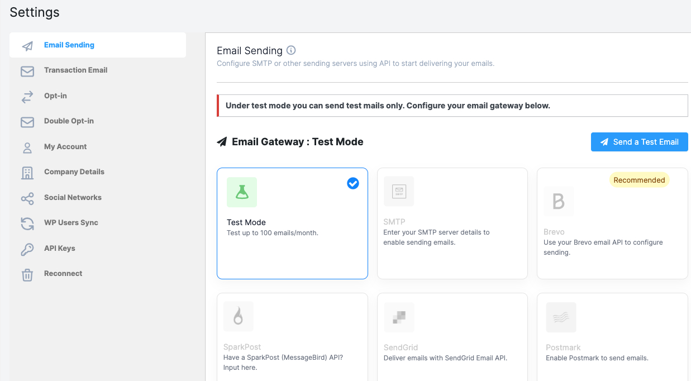Click the sync icon beside WP Users Sync

[27, 223]
